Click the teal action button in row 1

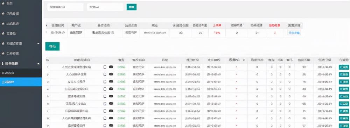tap(344, 67)
